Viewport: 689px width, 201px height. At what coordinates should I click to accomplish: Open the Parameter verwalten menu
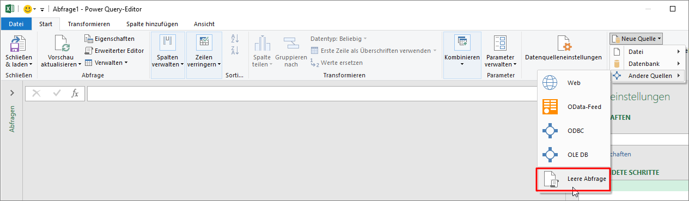pyautogui.click(x=499, y=52)
